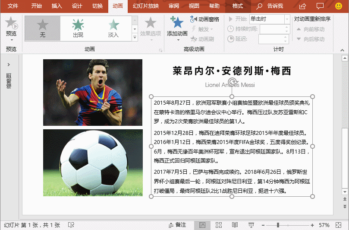Click the 预览 animation preview icon

(11, 23)
